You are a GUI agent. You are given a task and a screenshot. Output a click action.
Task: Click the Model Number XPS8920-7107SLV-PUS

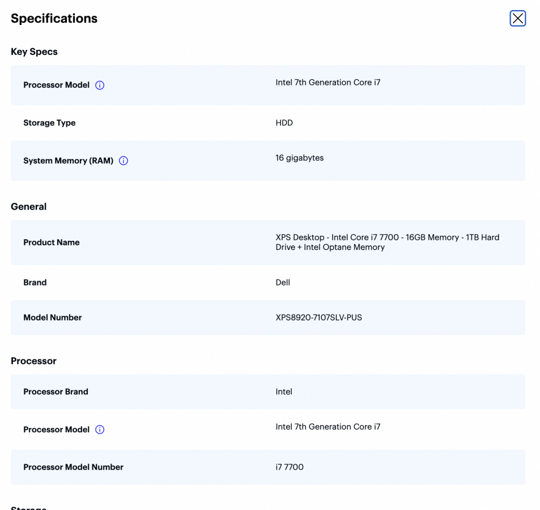tap(318, 317)
